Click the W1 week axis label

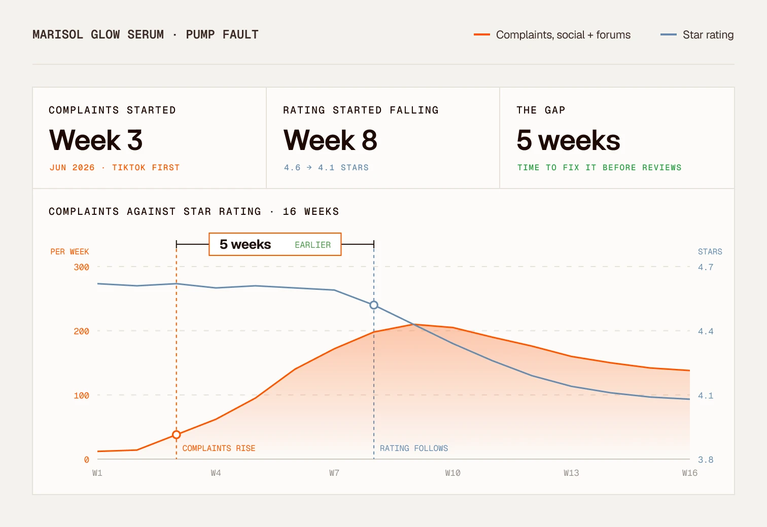click(97, 473)
